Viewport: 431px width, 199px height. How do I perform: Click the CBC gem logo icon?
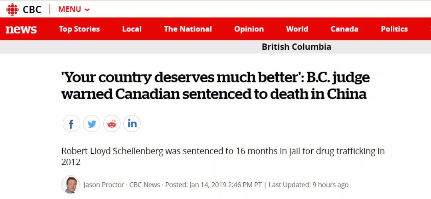click(x=12, y=9)
